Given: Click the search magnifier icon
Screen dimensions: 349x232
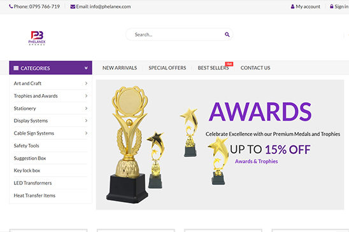Looking at the screenshot, I should tap(227, 34).
